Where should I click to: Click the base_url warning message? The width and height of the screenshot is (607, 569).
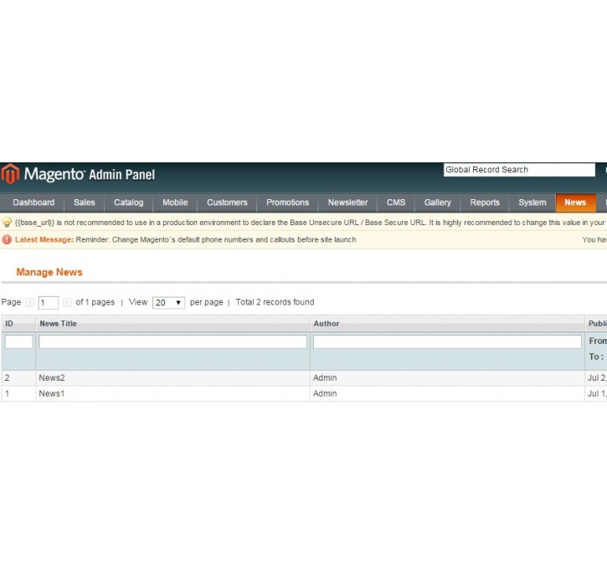tap(310, 223)
